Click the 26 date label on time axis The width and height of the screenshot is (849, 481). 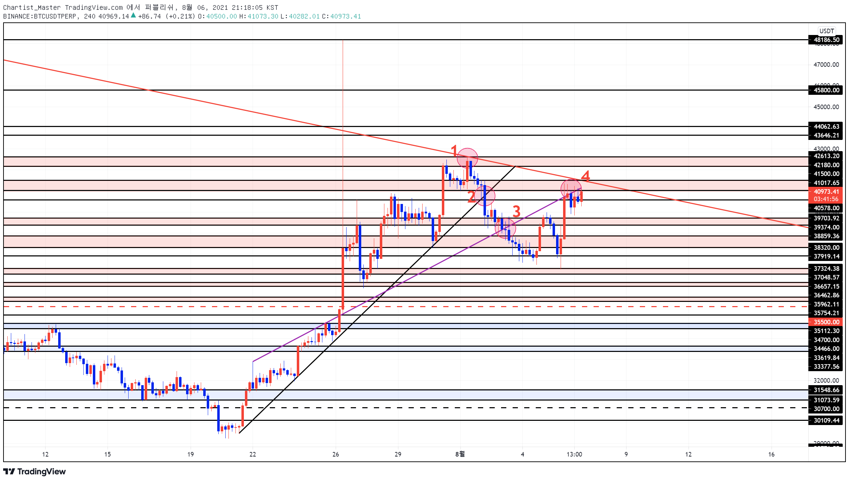(336, 454)
